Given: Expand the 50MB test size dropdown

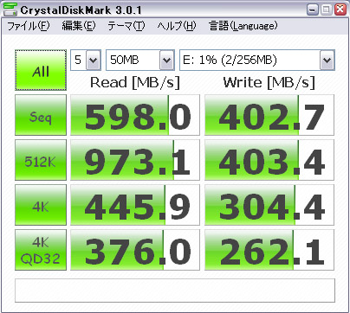Looking at the screenshot, I should tap(167, 60).
